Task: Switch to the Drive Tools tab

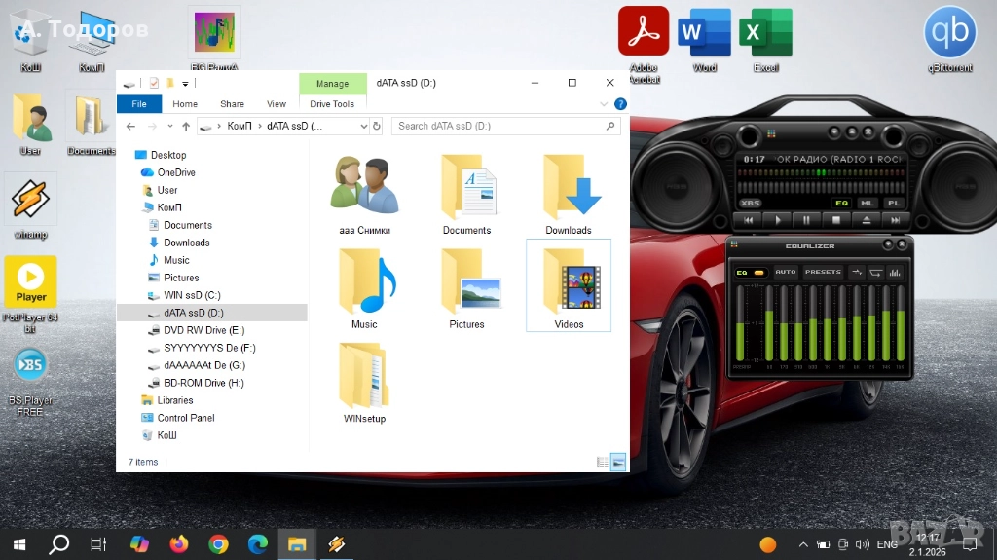Action: [332, 104]
